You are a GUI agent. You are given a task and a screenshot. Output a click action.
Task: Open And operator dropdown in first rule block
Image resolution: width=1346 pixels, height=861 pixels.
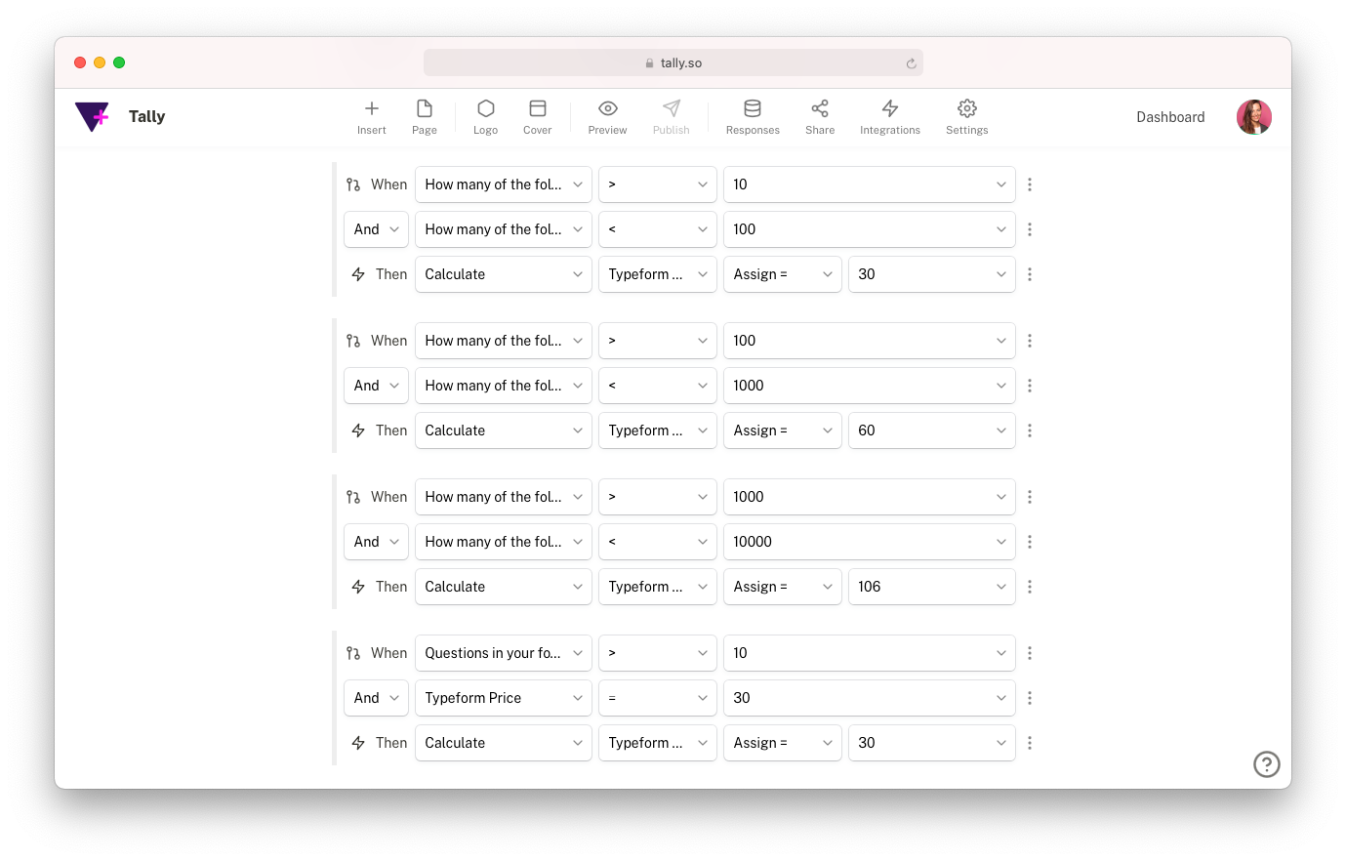[x=376, y=229]
